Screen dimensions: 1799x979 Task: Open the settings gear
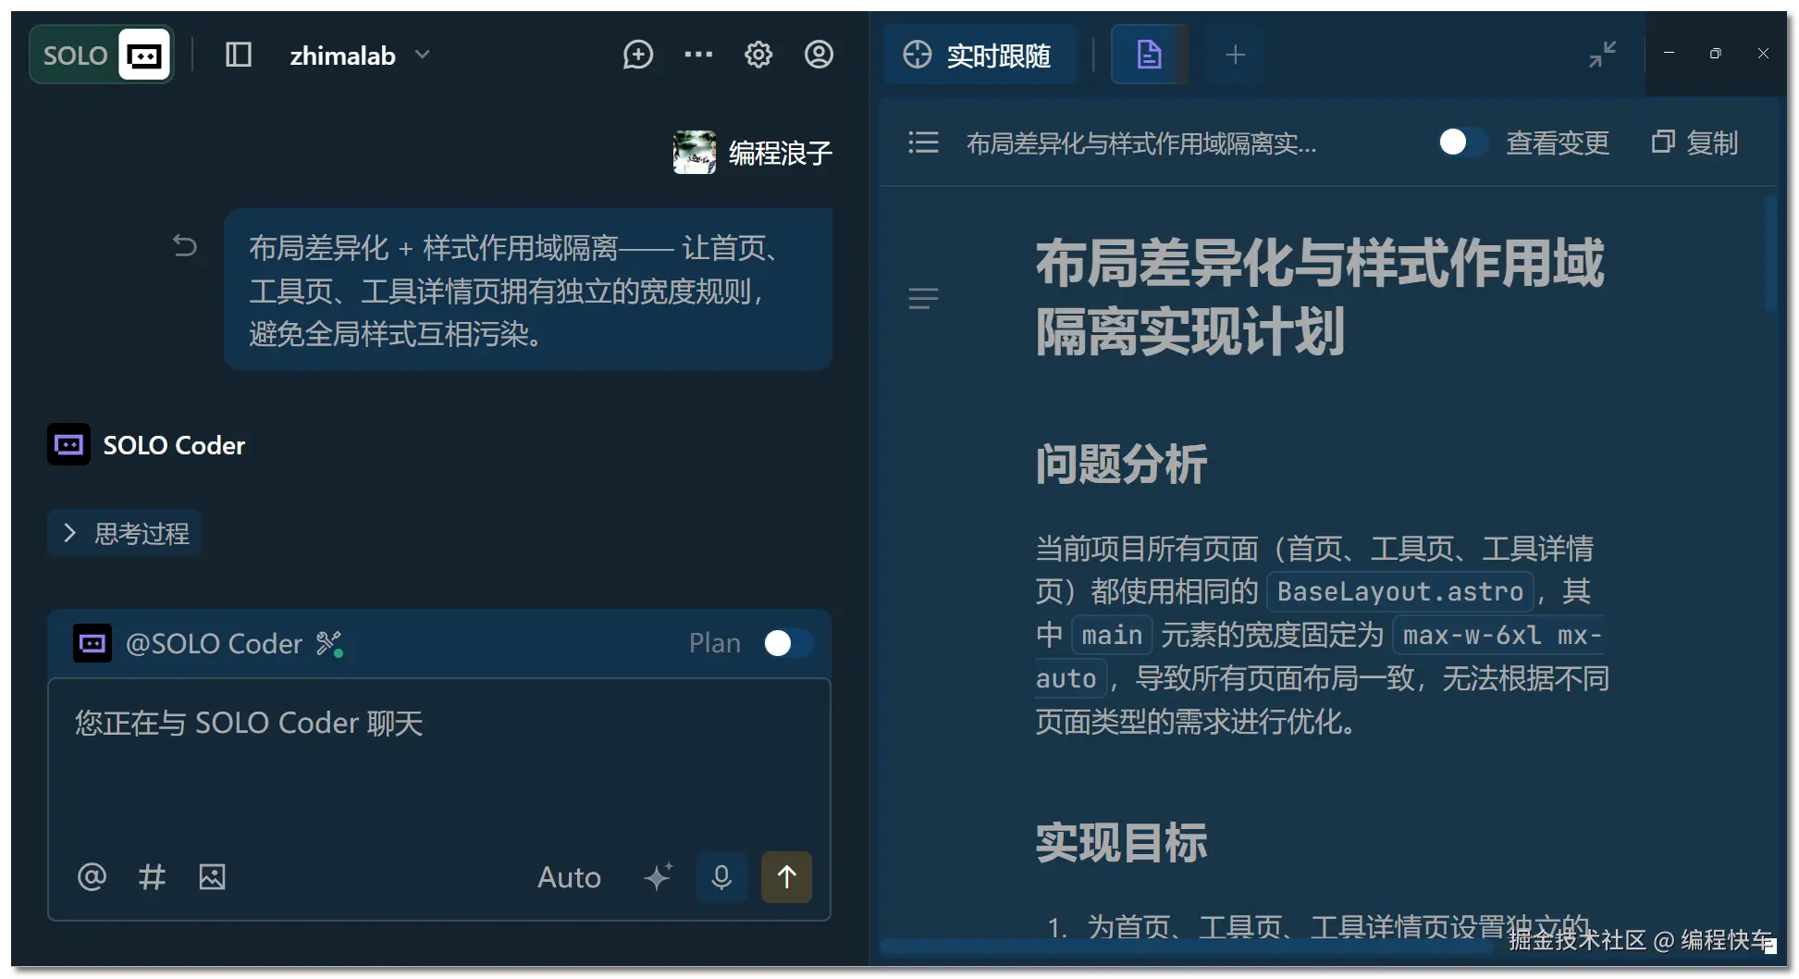pos(758,54)
